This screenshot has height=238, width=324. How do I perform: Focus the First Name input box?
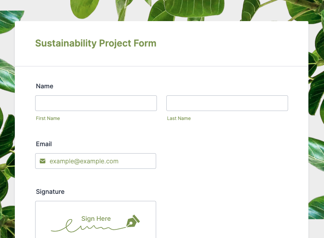point(96,103)
